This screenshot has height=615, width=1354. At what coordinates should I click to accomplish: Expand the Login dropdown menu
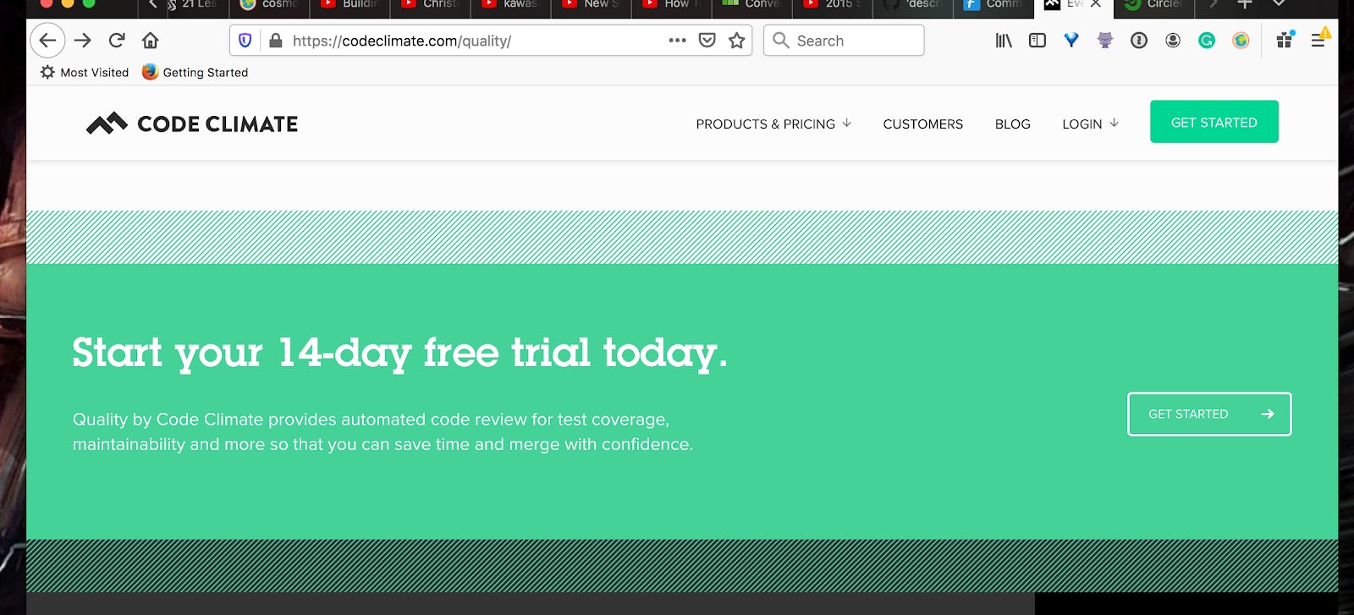[x=1090, y=124]
